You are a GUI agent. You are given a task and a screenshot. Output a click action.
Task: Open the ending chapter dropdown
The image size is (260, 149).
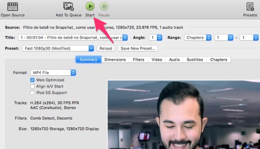(x=249, y=38)
